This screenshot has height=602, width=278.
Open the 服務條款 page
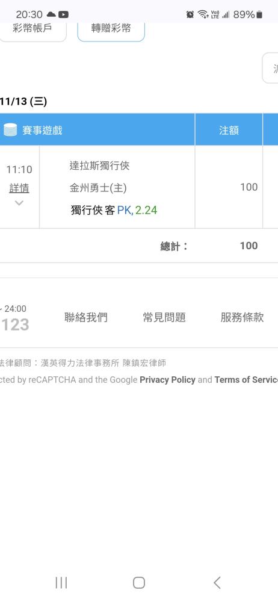click(242, 317)
